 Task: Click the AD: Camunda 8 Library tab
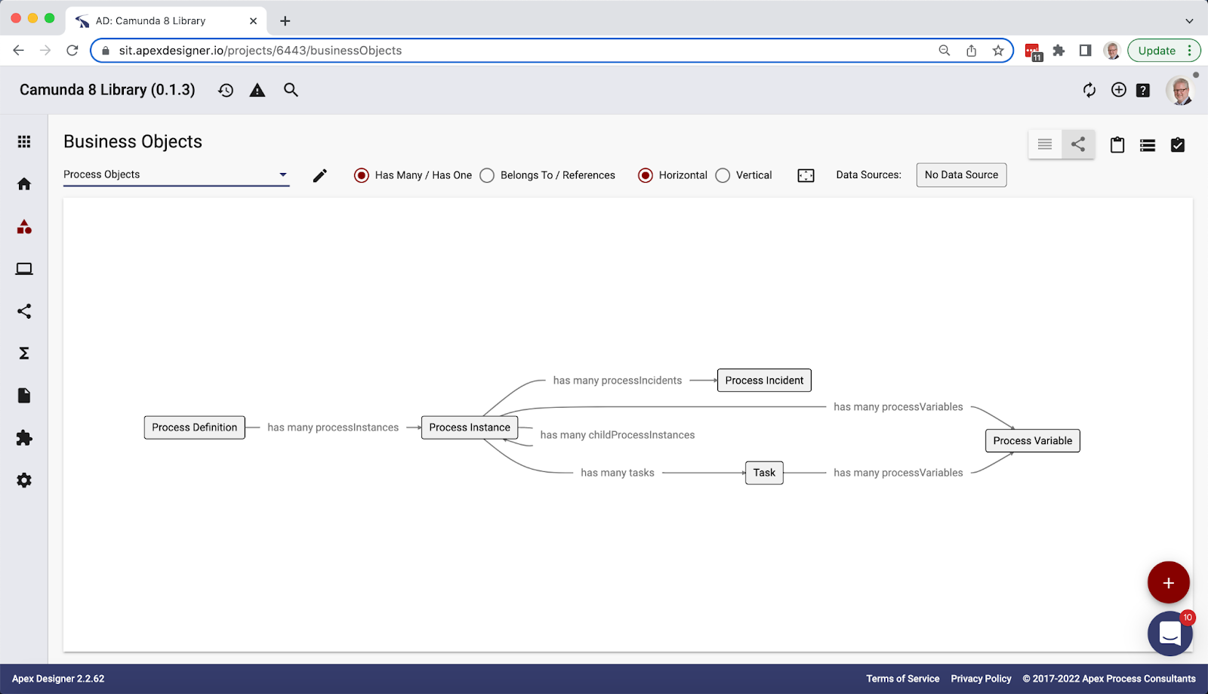(166, 21)
